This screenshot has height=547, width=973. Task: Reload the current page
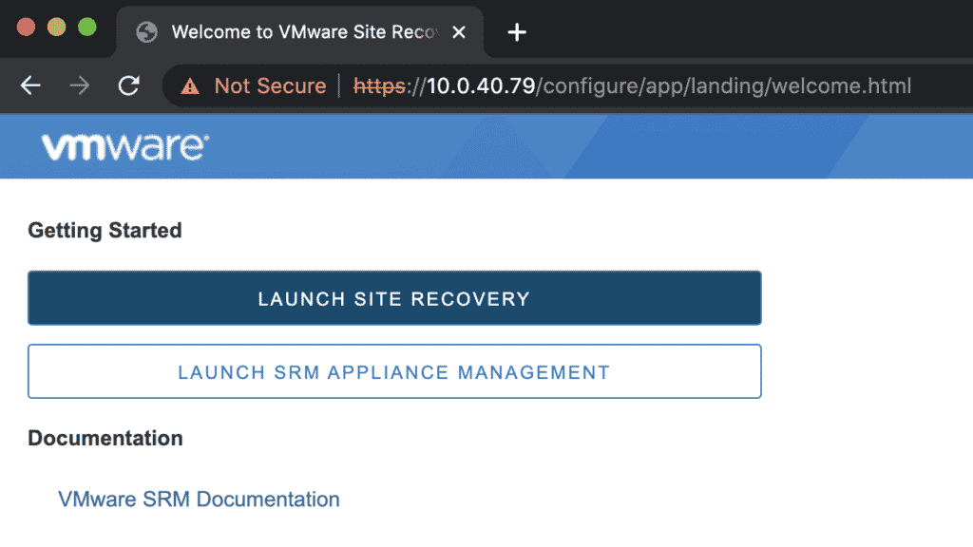tap(129, 86)
